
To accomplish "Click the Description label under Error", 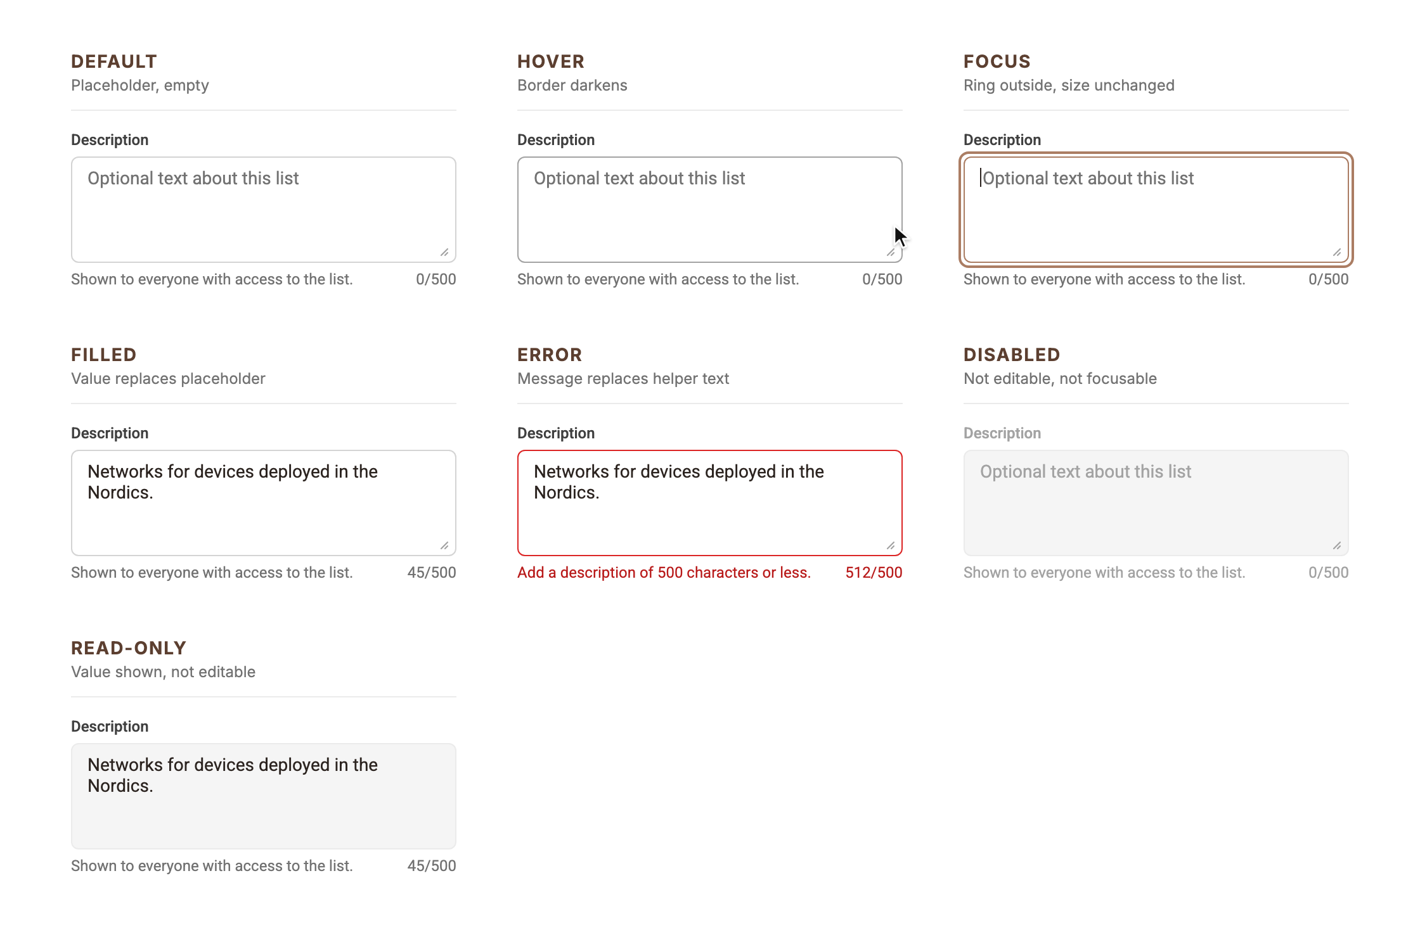I will click(x=556, y=433).
